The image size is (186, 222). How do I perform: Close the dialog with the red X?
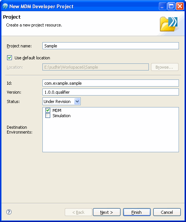click(x=180, y=6)
